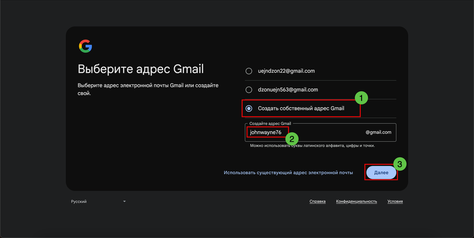Click the Далее button
Screen dimensions: 474x238
(381, 172)
